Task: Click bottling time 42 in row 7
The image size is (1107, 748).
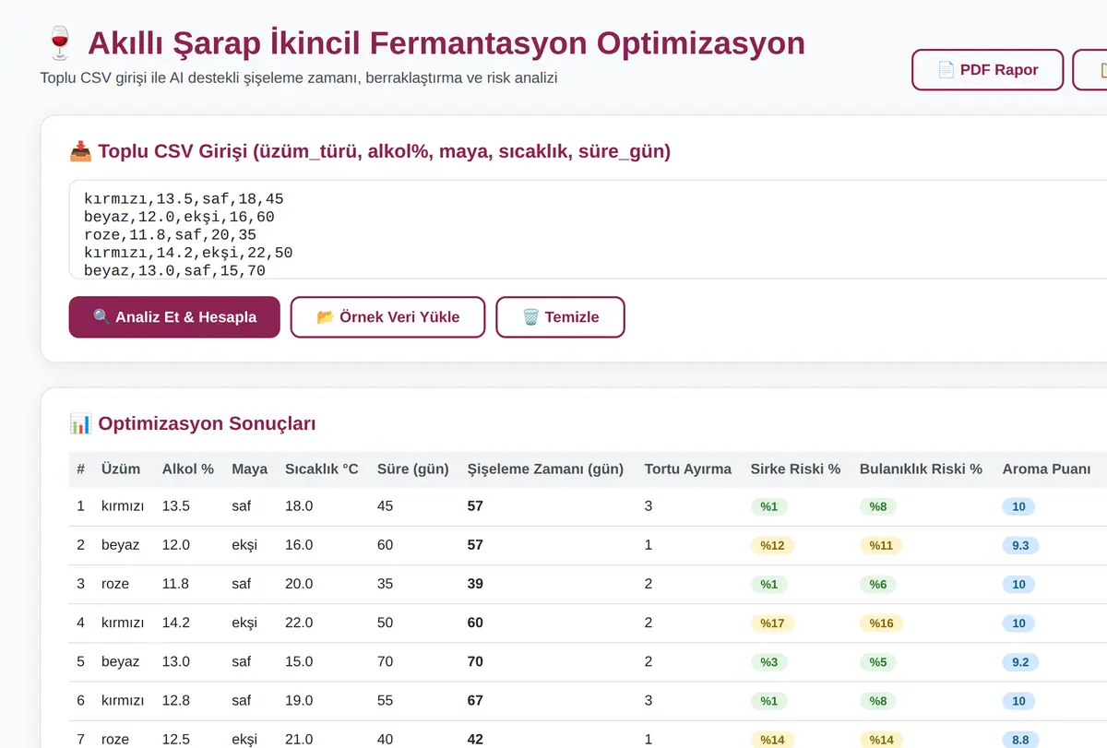Action: [475, 739]
